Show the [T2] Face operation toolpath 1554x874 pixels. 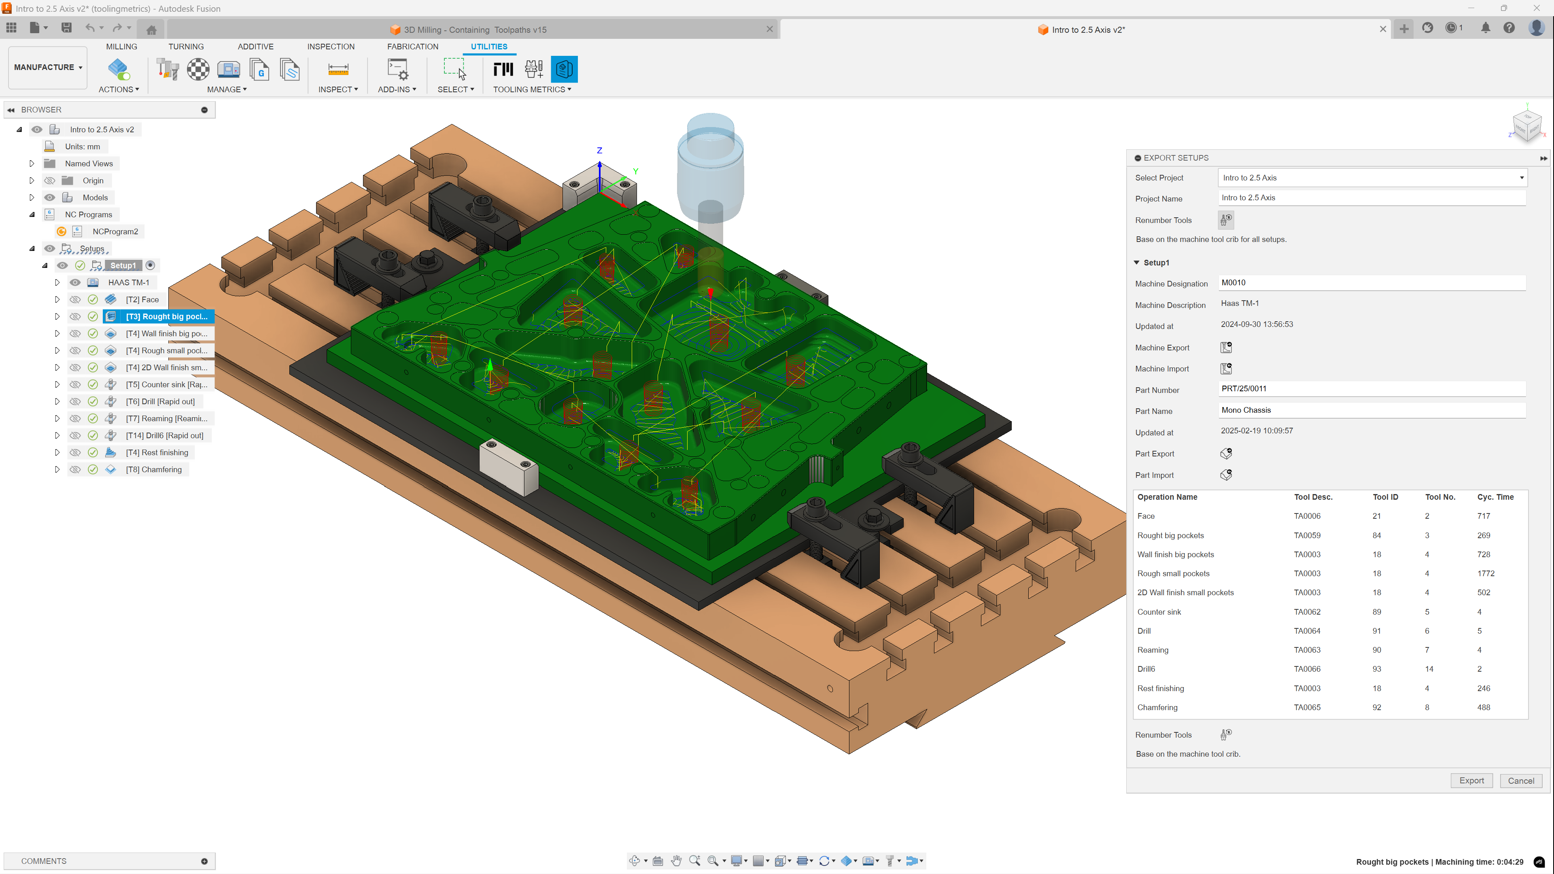coord(75,299)
